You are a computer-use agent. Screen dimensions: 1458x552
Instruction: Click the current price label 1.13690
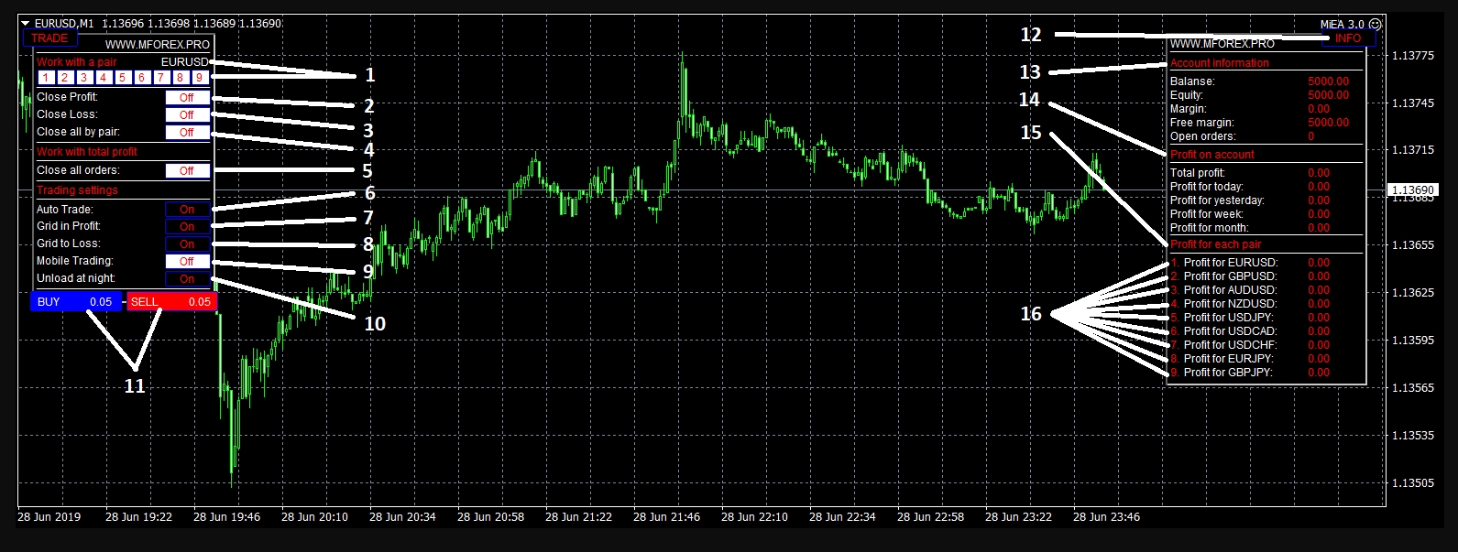[x=1412, y=190]
